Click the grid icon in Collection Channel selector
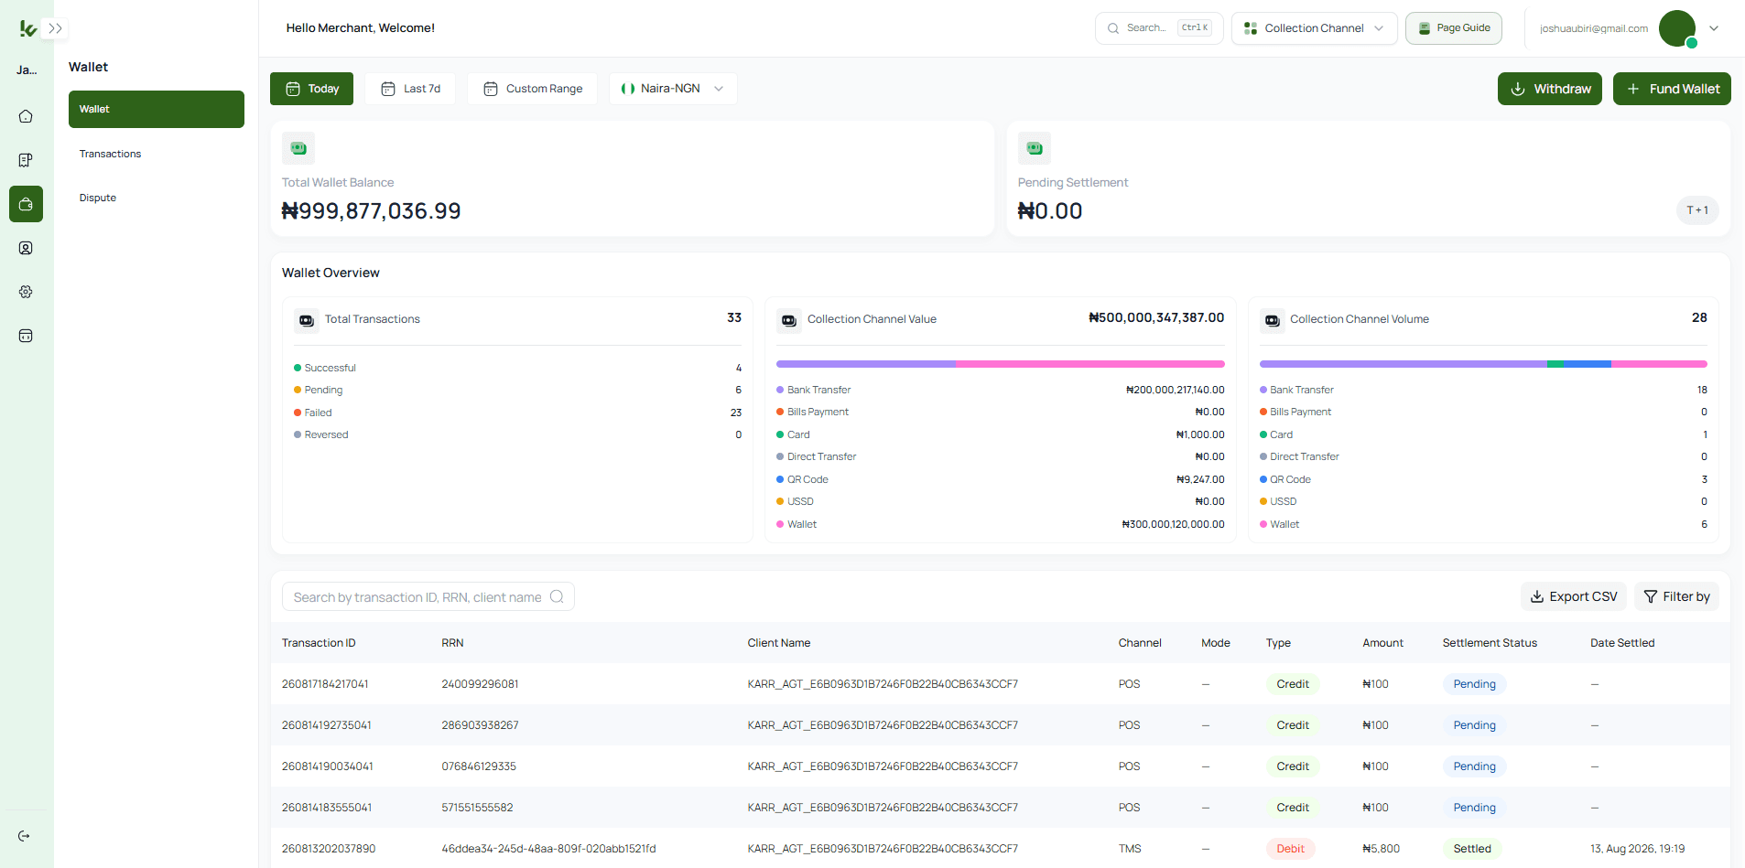1745x868 pixels. [1251, 28]
